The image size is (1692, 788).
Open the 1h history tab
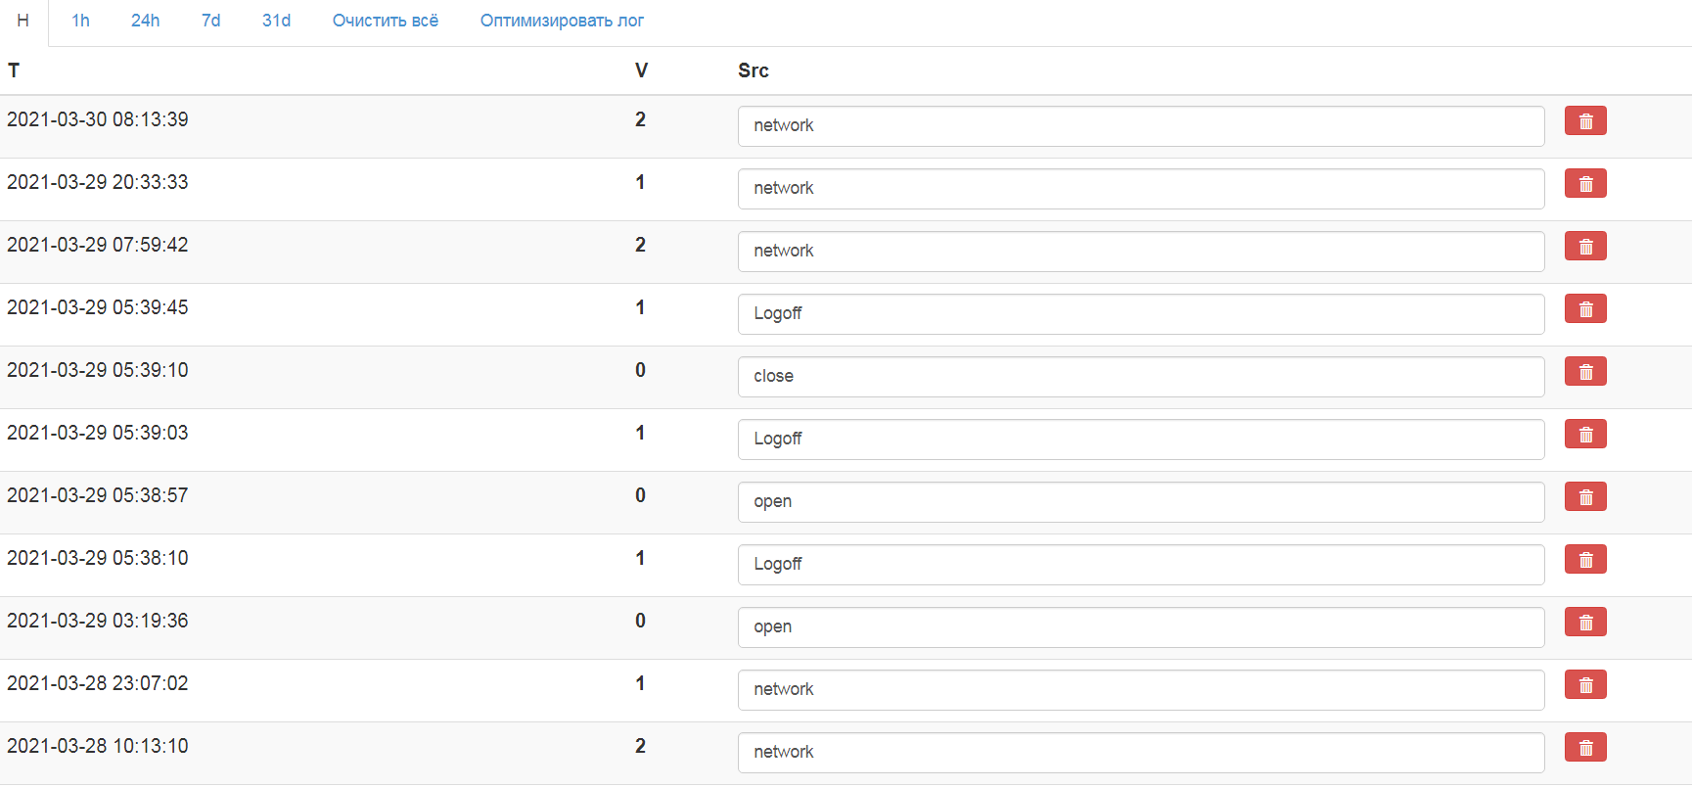click(x=80, y=21)
